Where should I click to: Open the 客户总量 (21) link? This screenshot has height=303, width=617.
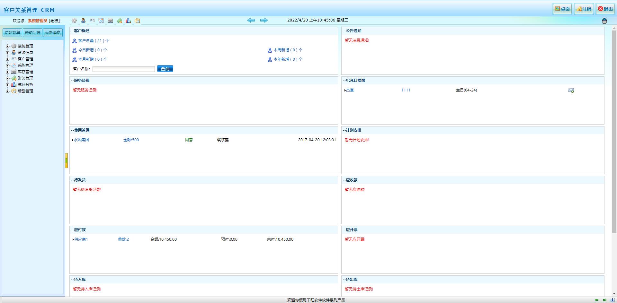pos(94,41)
